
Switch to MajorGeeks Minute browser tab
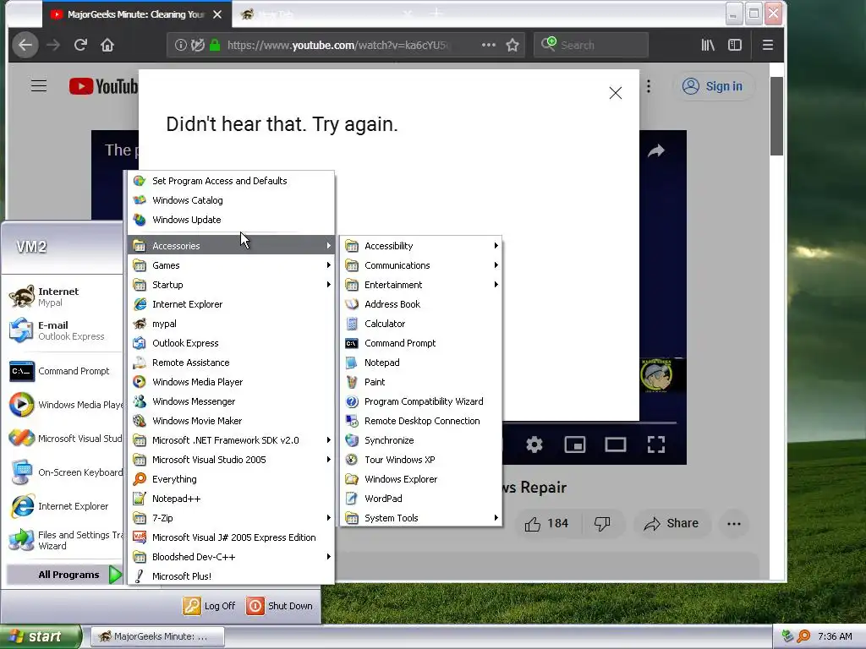tap(136, 14)
